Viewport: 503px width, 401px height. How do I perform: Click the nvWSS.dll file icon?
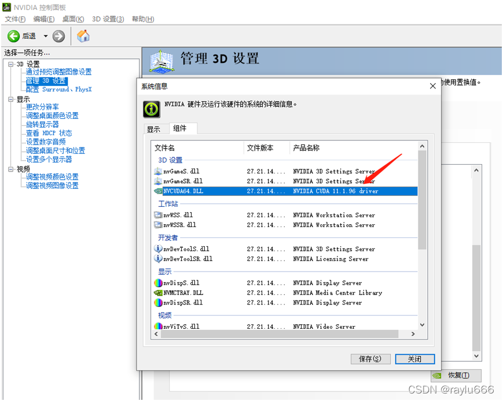coord(158,215)
